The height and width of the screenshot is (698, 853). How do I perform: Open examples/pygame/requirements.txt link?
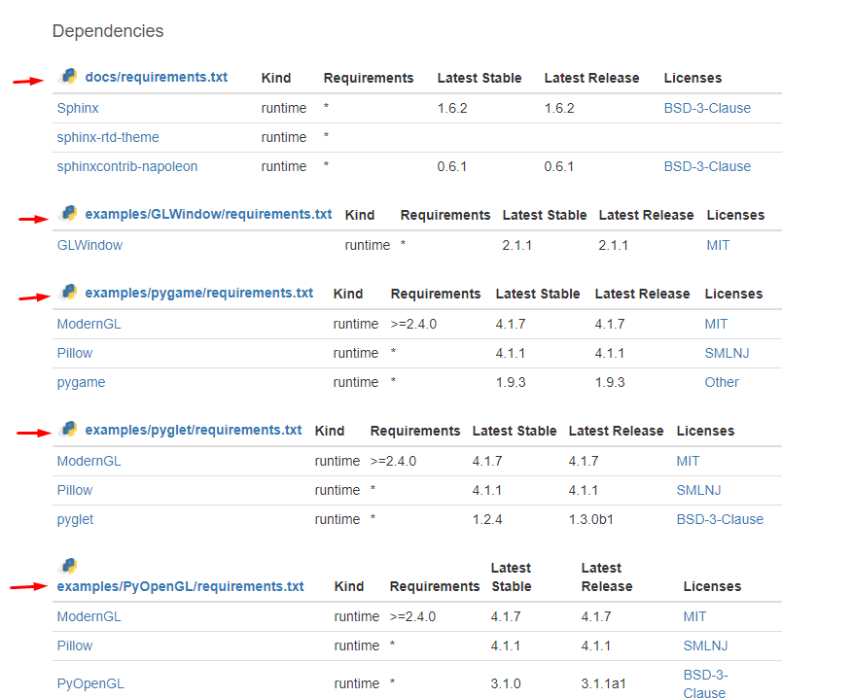(199, 293)
